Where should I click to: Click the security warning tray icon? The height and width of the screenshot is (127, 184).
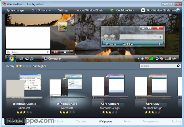[147, 58]
